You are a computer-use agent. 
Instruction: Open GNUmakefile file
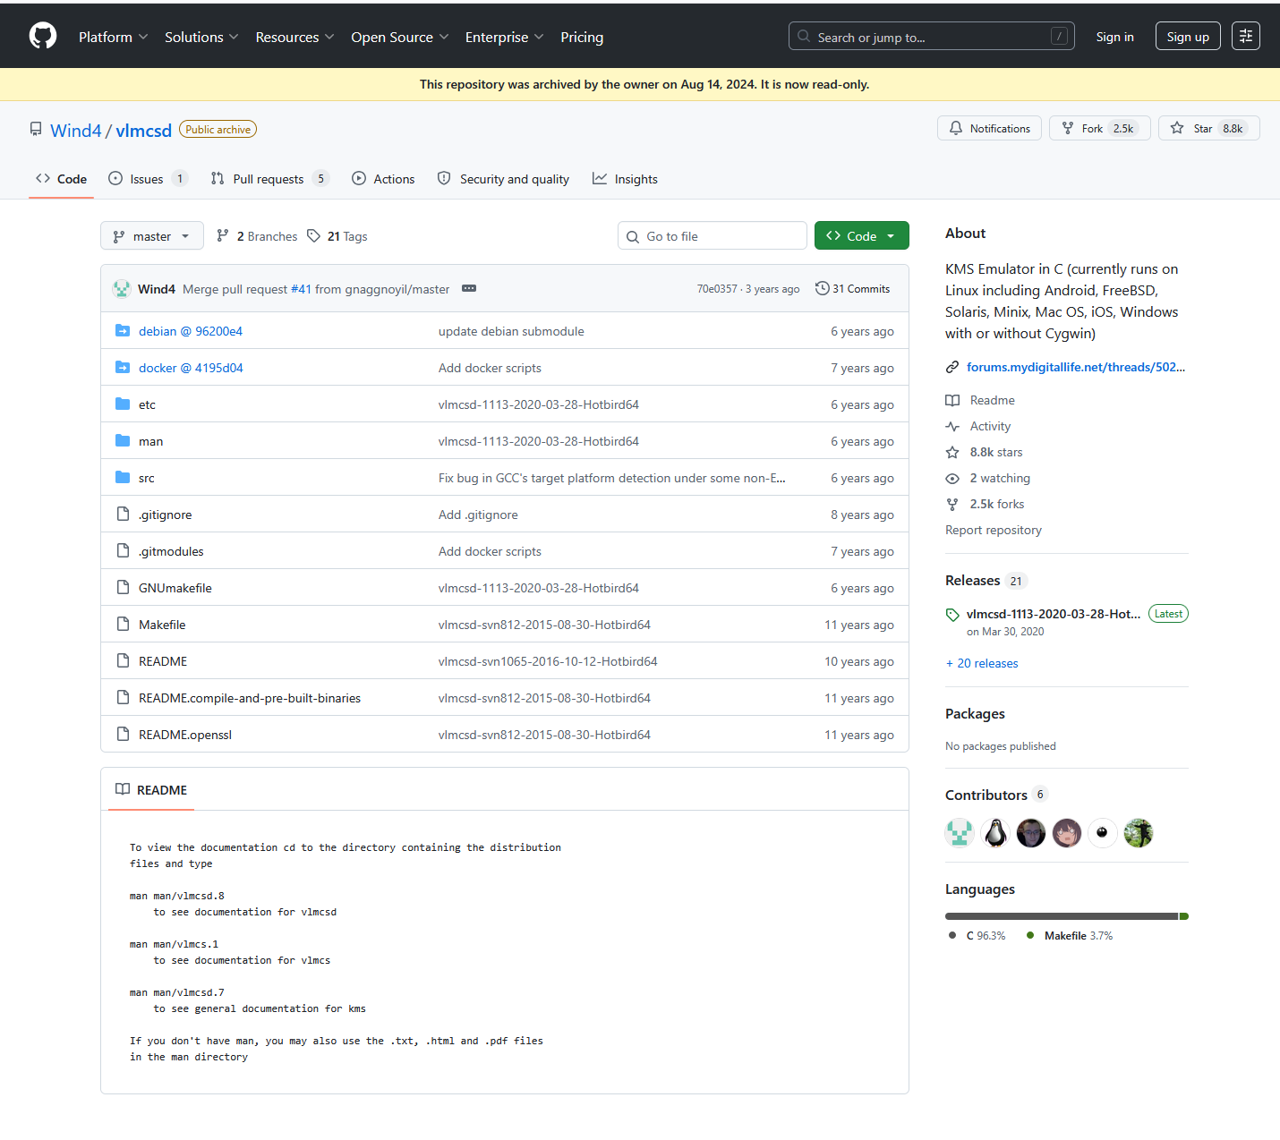click(175, 588)
